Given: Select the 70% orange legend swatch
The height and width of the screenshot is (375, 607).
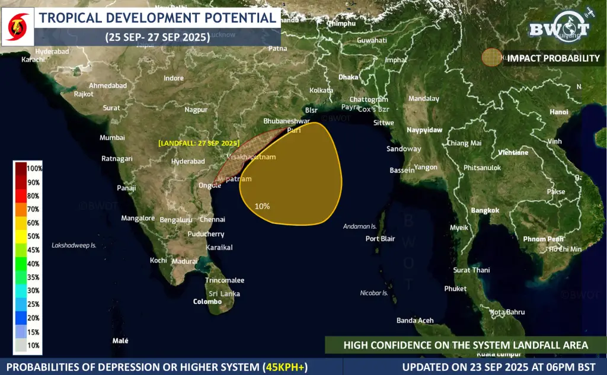Looking at the screenshot, I should coord(21,209).
